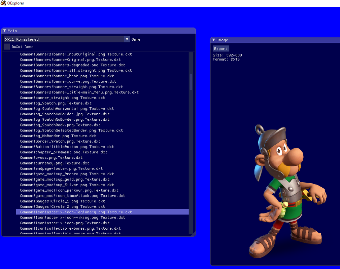Select Common!Banners!bannerOriginal.png.Texture.dxt

coord(102,60)
